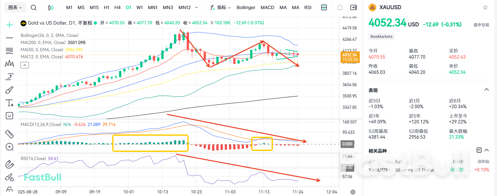Add XAUUSD to favorites with star
The width and height of the screenshot is (497, 196).
tap(485, 7)
